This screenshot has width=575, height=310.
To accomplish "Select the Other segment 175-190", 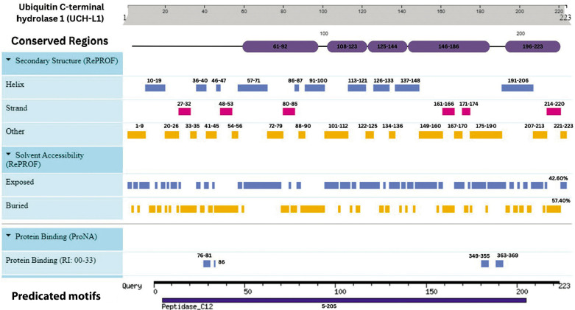I will (x=486, y=135).
